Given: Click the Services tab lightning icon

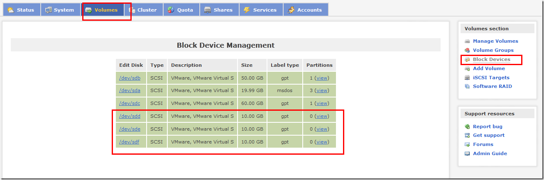Looking at the screenshot, I should (247, 10).
